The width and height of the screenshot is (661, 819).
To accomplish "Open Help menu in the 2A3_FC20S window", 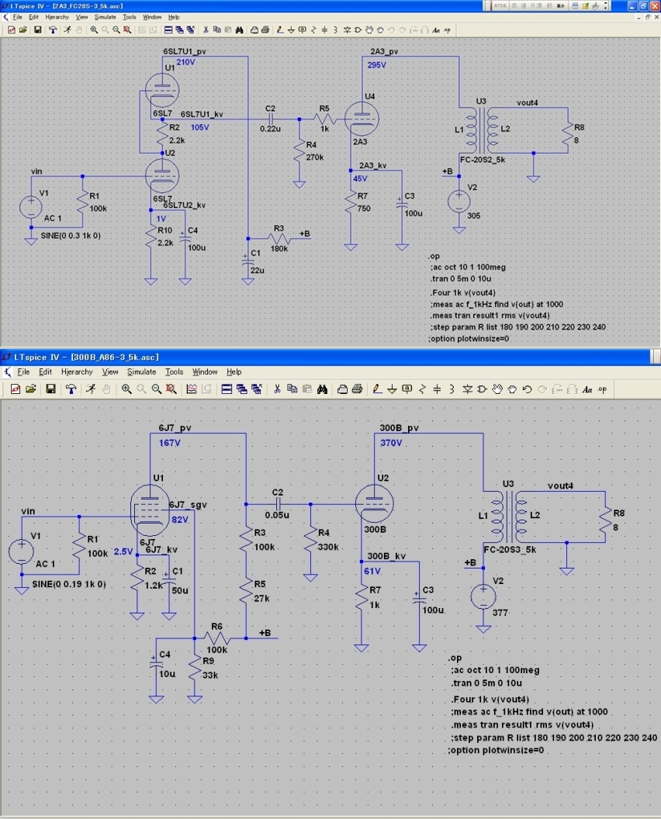I will pyautogui.click(x=173, y=16).
